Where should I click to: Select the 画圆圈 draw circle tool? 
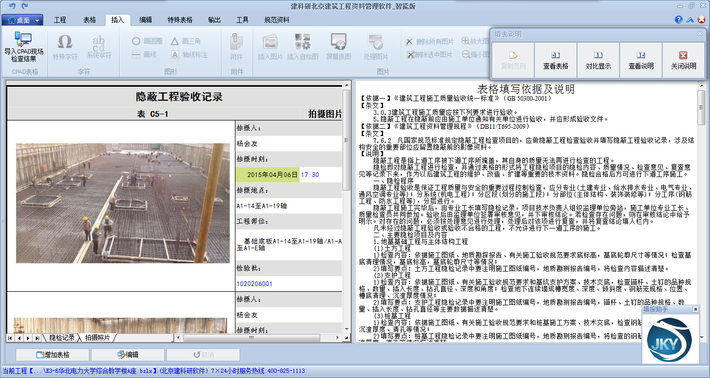(x=147, y=41)
